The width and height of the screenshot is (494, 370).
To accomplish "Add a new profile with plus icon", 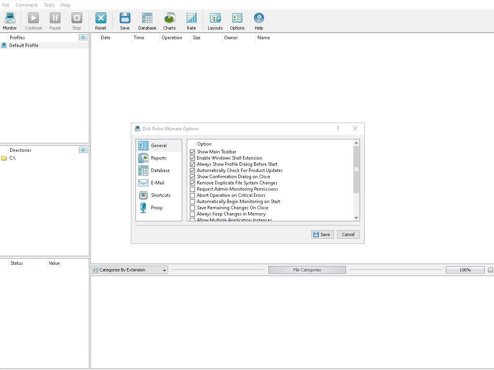I will (x=83, y=37).
